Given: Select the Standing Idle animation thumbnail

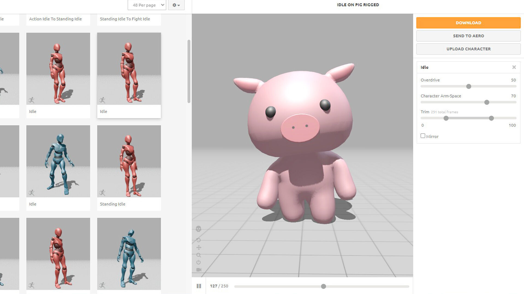Looking at the screenshot, I should click(x=129, y=161).
